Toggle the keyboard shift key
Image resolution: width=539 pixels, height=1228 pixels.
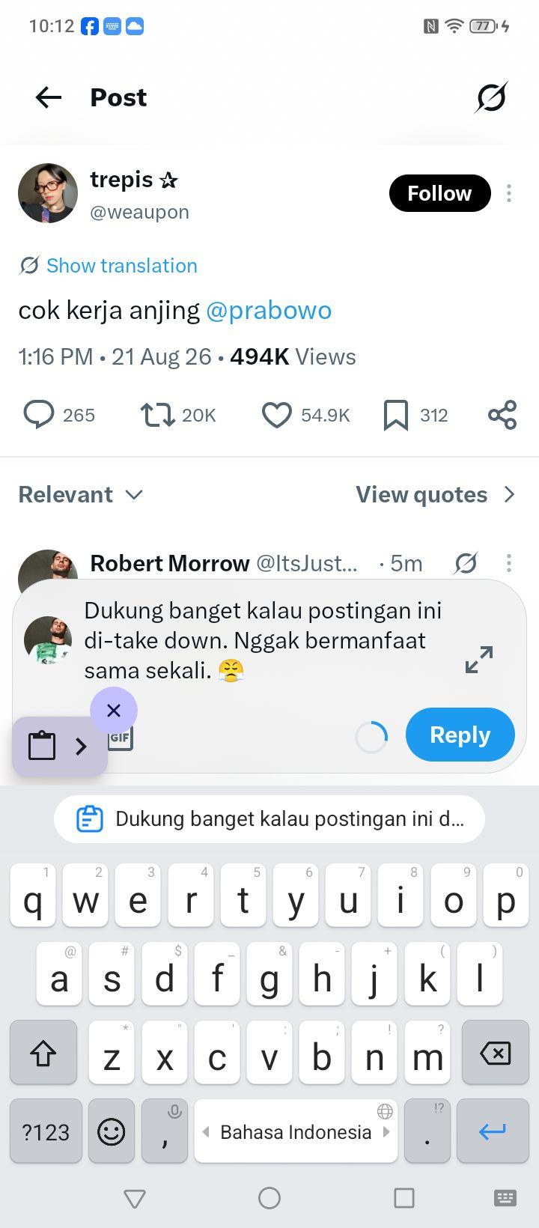pyautogui.click(x=43, y=1054)
